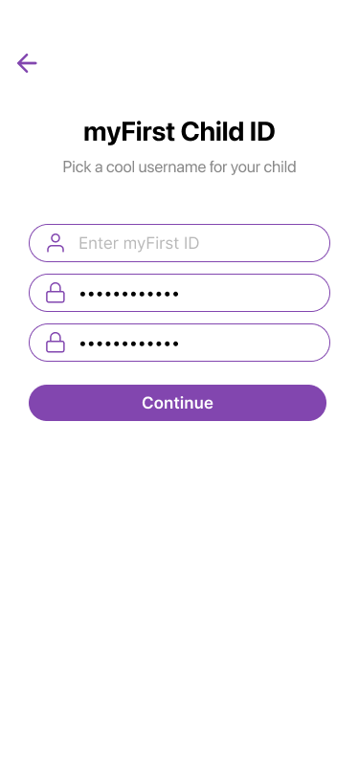Go back using the purple arrow
Image resolution: width=359 pixels, height=777 pixels.
pos(27,63)
